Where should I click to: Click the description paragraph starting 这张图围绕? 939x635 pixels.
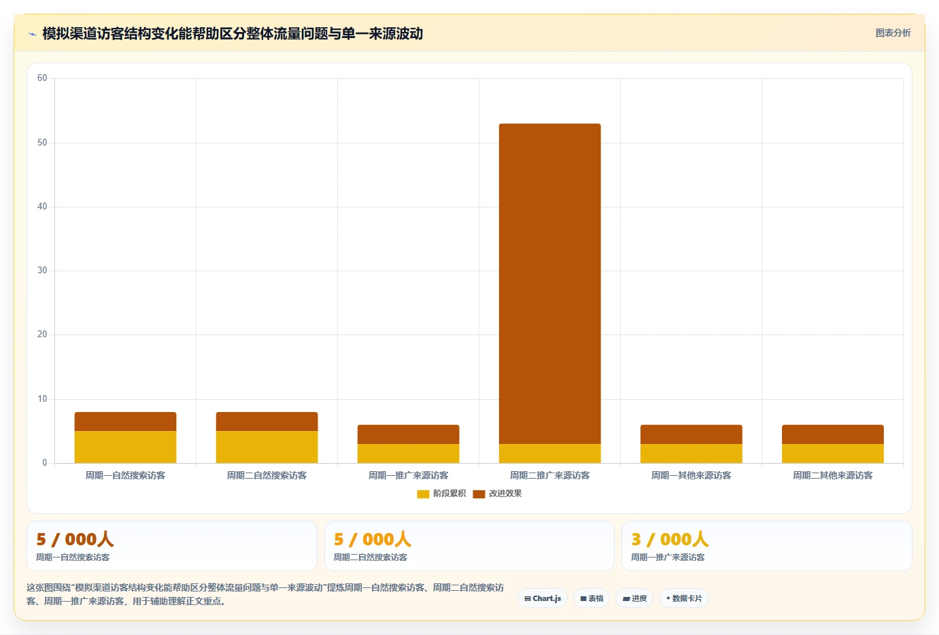[266, 594]
